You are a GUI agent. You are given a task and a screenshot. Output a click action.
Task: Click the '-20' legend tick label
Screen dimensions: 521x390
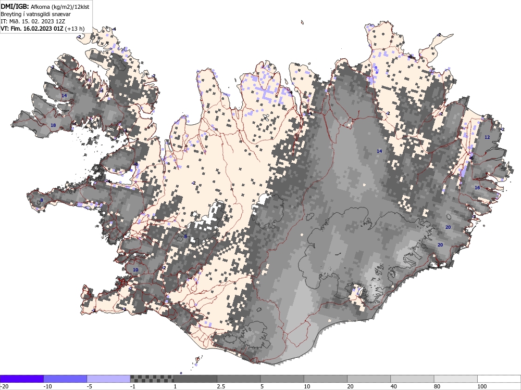tap(4, 386)
